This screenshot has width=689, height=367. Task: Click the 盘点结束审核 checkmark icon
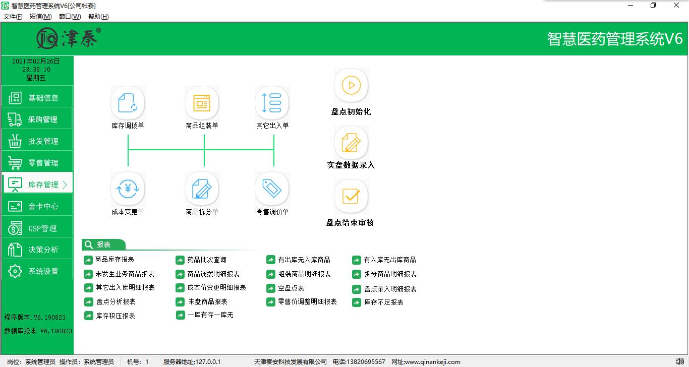click(351, 196)
